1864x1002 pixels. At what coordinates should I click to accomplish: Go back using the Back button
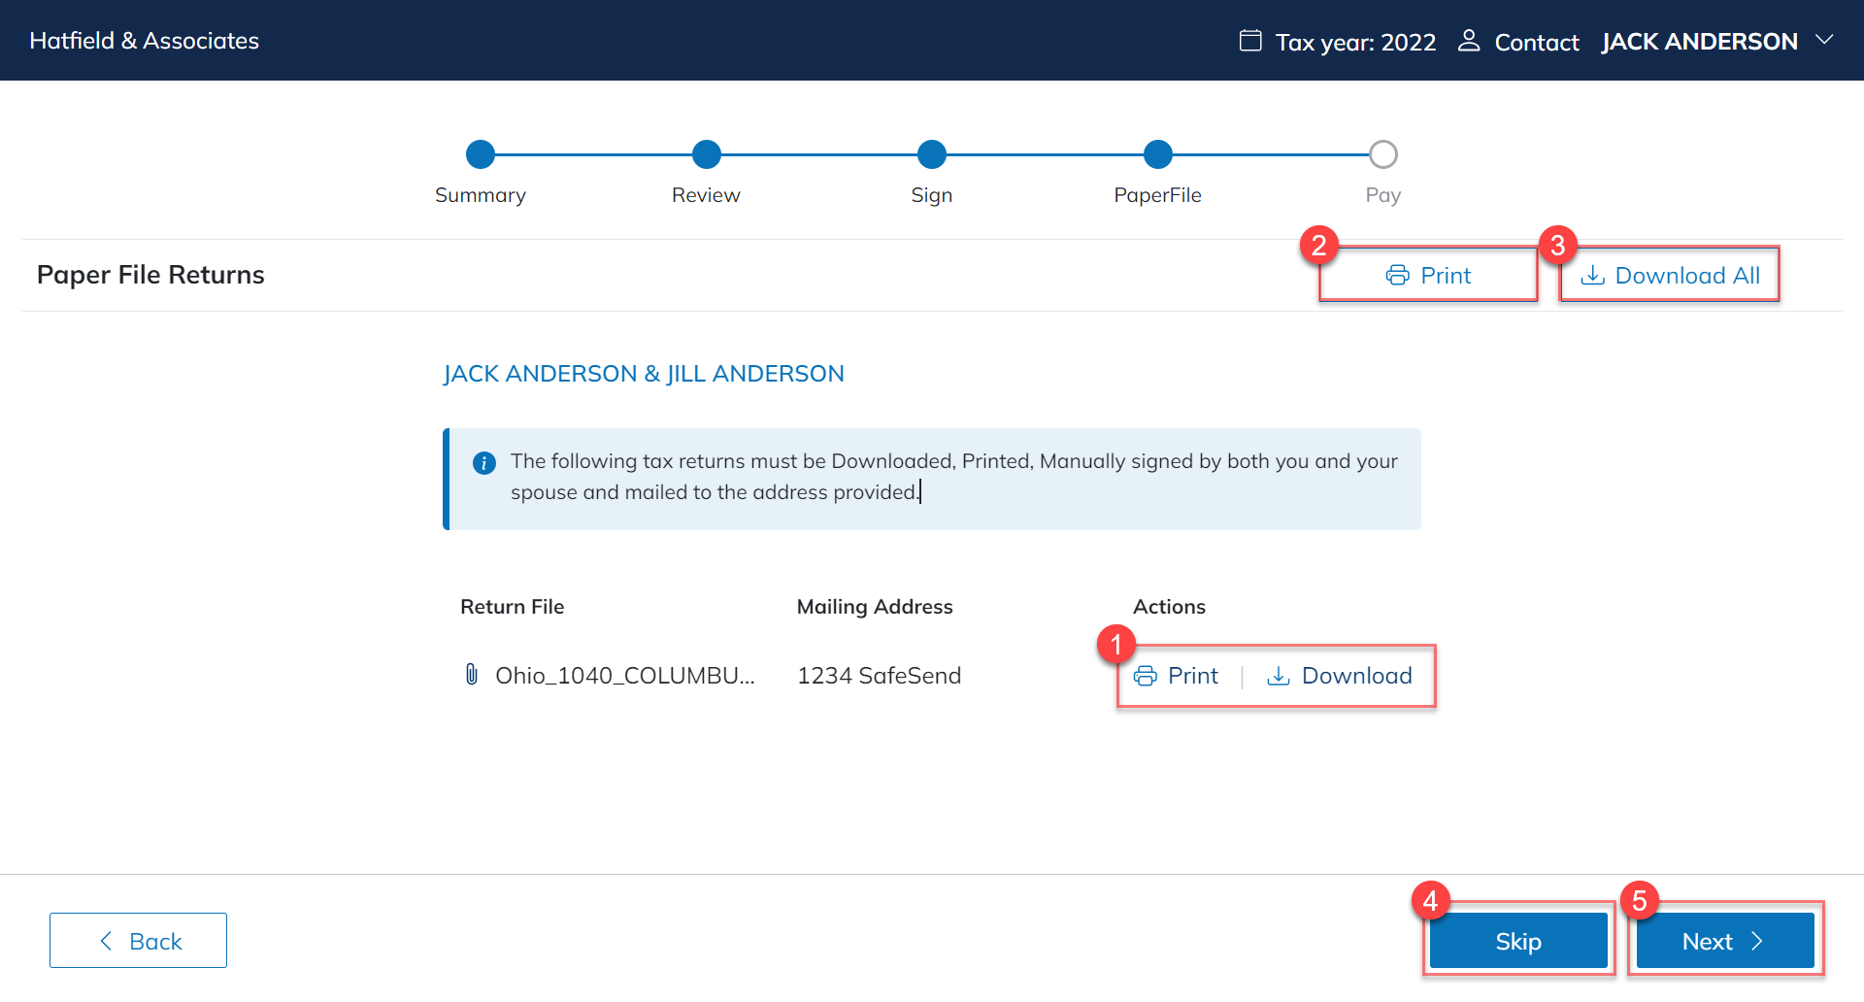click(x=138, y=940)
